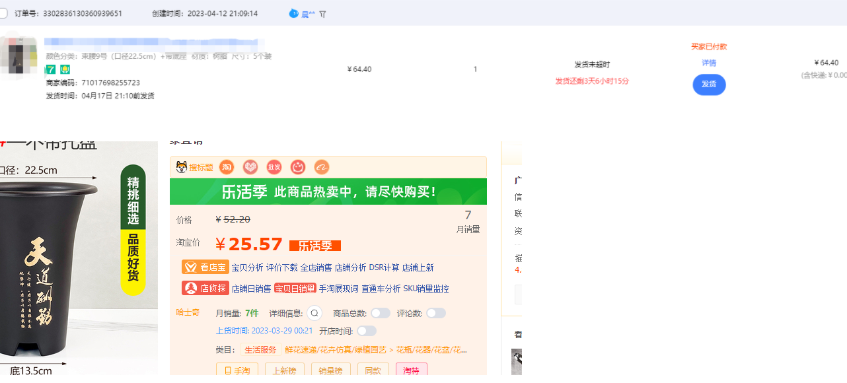Open 直通车分析 link
This screenshot has height=383, width=847.
[381, 289]
